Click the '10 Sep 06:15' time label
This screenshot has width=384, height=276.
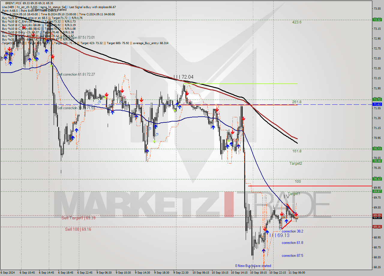tap(201, 273)
